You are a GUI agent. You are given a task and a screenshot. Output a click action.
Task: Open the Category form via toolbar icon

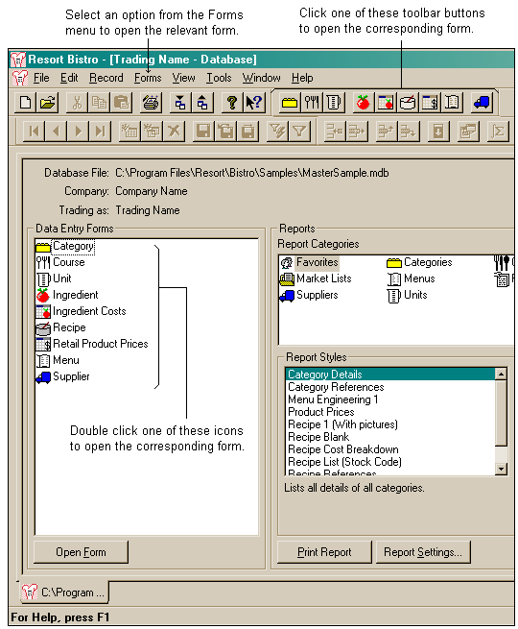click(x=290, y=103)
